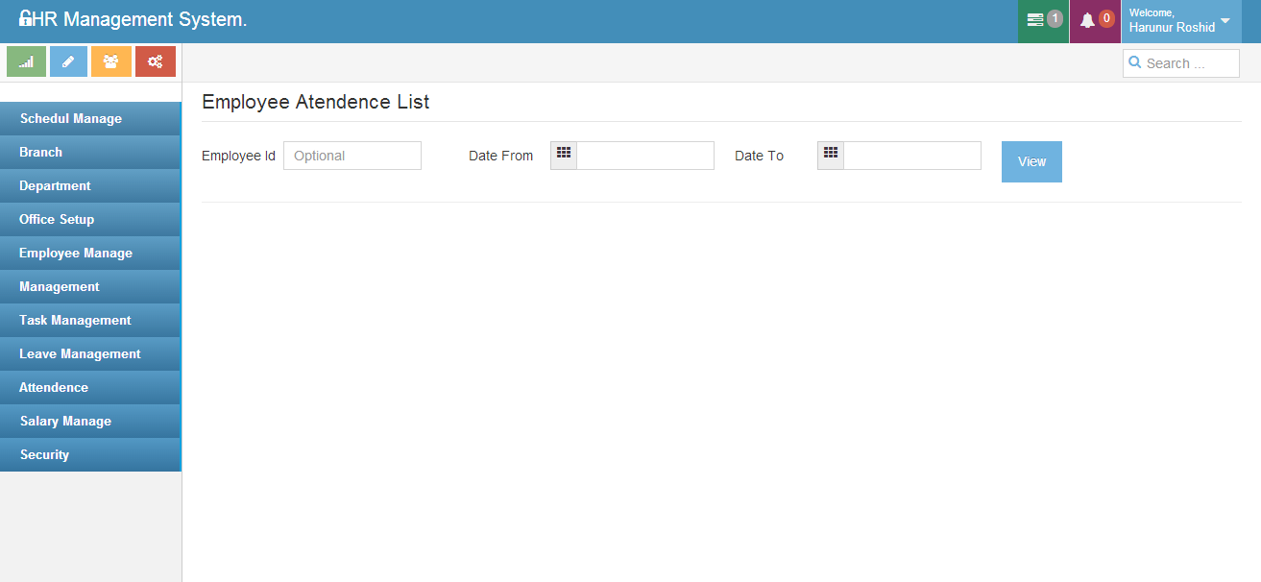
Task: Select Salary Manage in the sidebar
Action: coord(89,422)
